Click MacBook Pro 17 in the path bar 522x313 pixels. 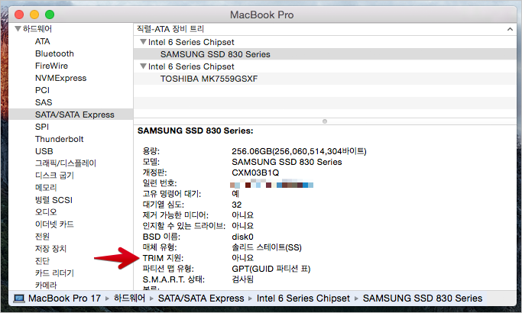click(x=64, y=298)
